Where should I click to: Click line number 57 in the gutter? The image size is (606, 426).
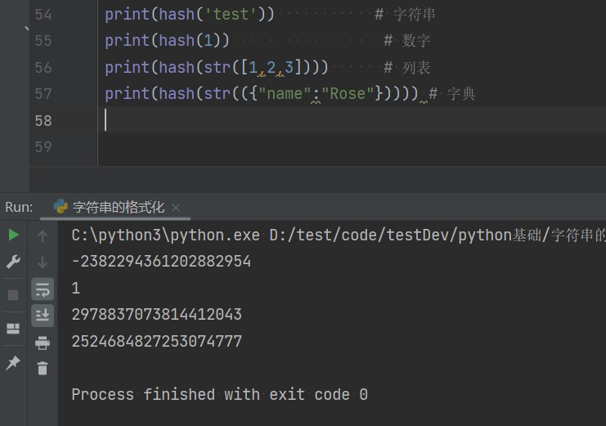click(x=43, y=94)
